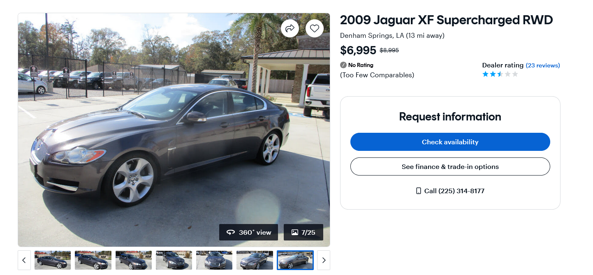The height and width of the screenshot is (275, 593).
Task: Select the fourth thumbnail showing front view
Action: click(174, 260)
